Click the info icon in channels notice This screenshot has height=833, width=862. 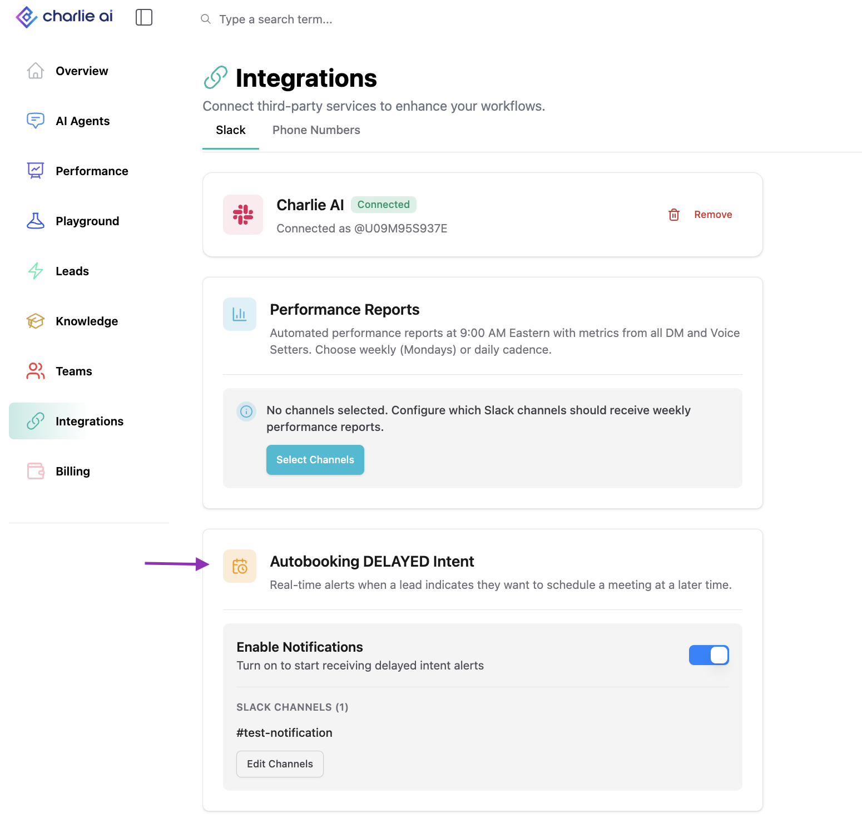click(246, 411)
